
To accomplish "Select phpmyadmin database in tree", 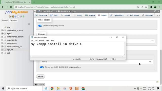I will 12,43.
